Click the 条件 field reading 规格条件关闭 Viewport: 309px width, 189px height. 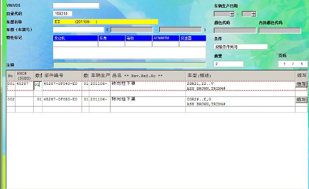(240, 47)
